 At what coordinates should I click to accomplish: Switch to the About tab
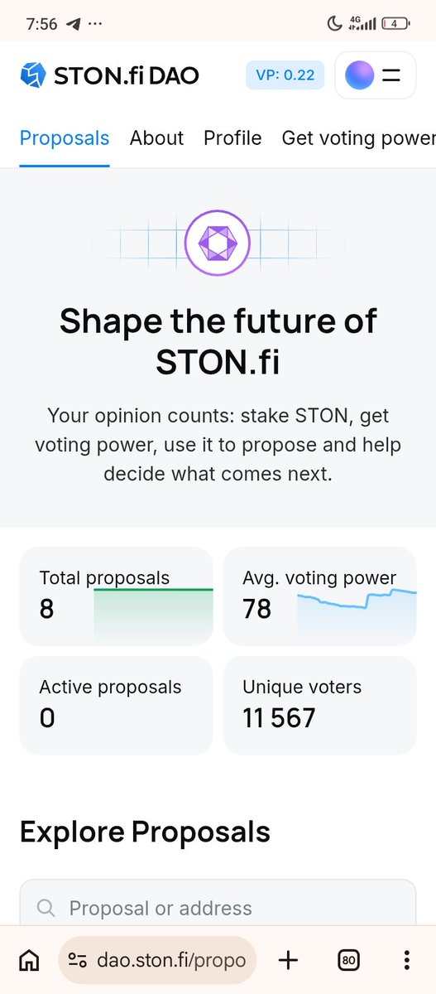pyautogui.click(x=156, y=138)
